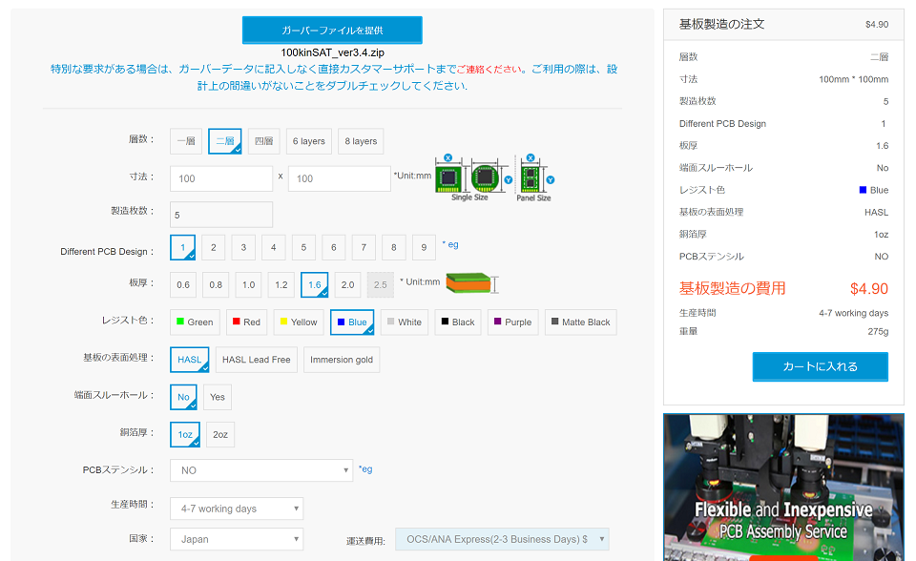The width and height of the screenshot is (916, 561).
Task: Click the 製造枚数 quantity input field
Action: 220,215
